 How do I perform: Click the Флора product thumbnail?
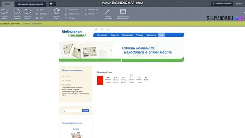(x=76, y=135)
